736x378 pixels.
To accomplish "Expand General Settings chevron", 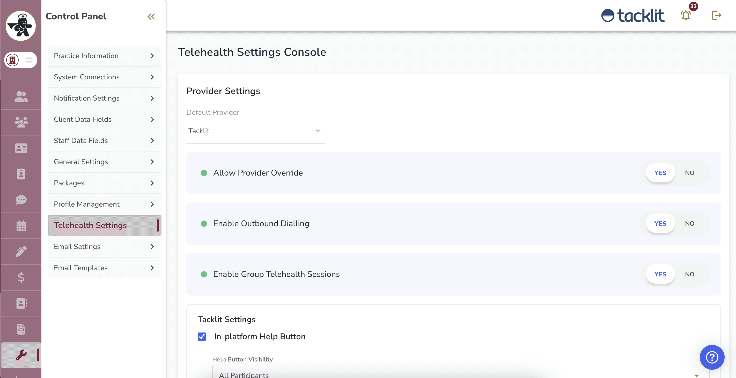I will [152, 162].
